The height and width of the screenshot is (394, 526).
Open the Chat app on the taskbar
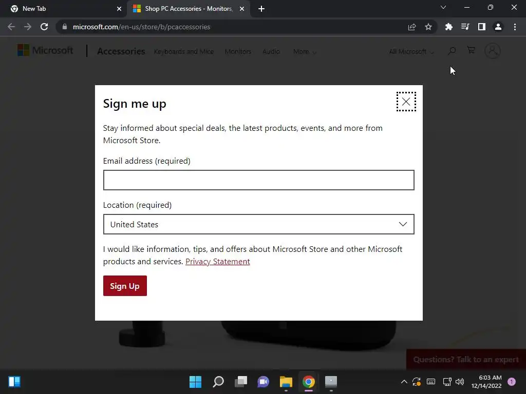click(264, 382)
